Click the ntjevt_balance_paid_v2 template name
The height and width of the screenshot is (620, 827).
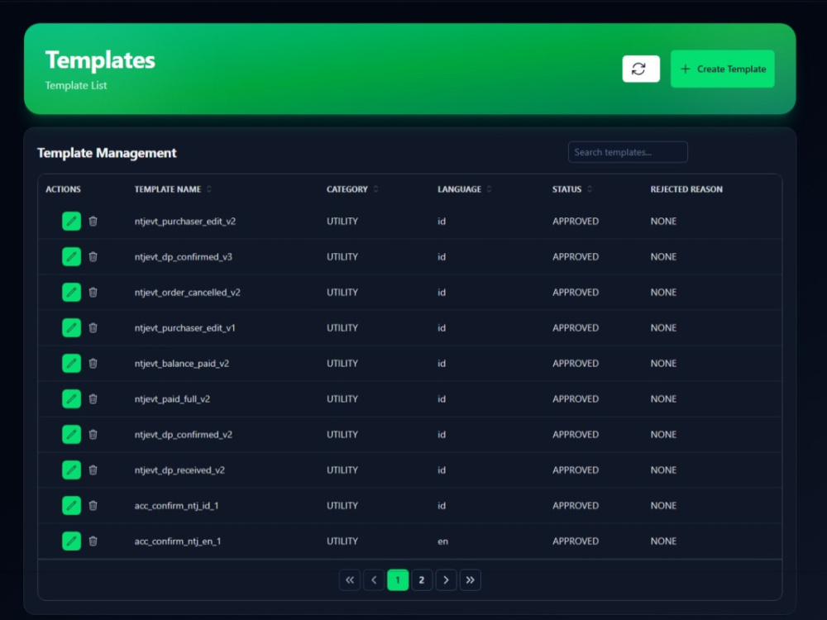181,363
